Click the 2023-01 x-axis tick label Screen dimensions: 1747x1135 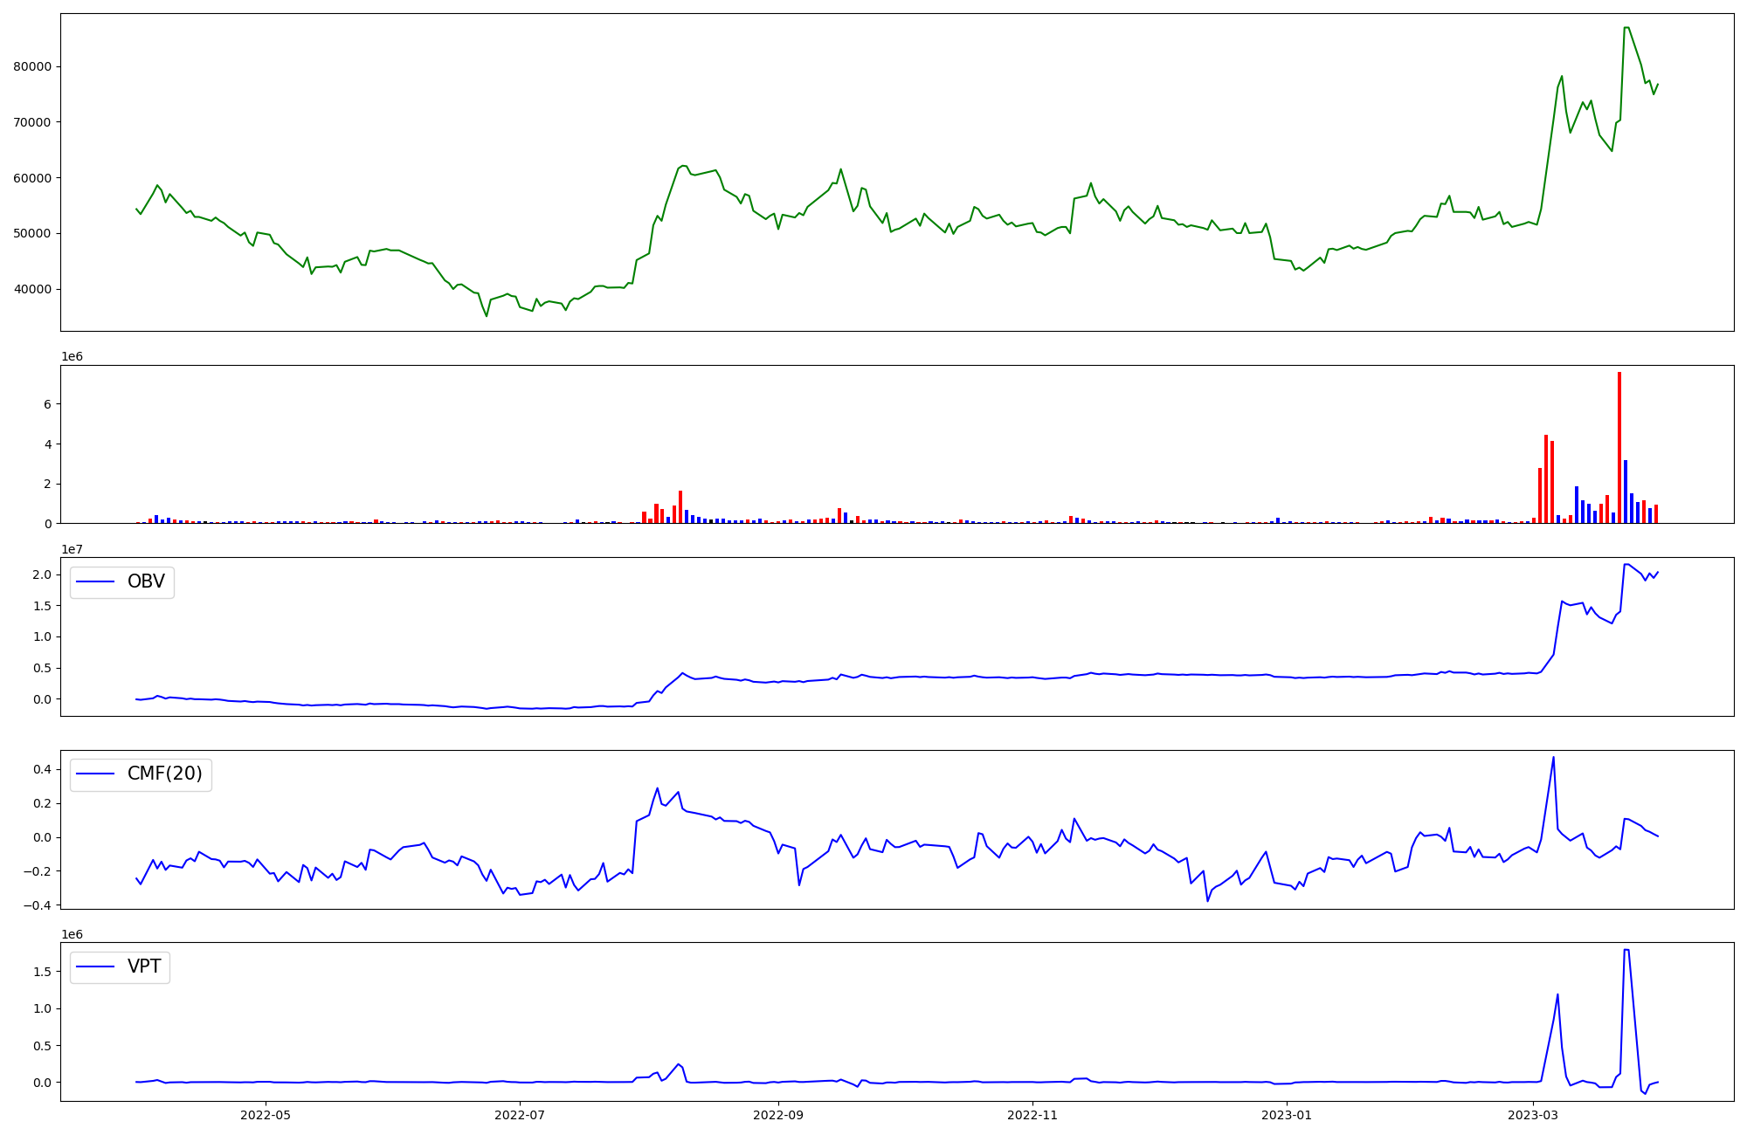point(1288,1115)
